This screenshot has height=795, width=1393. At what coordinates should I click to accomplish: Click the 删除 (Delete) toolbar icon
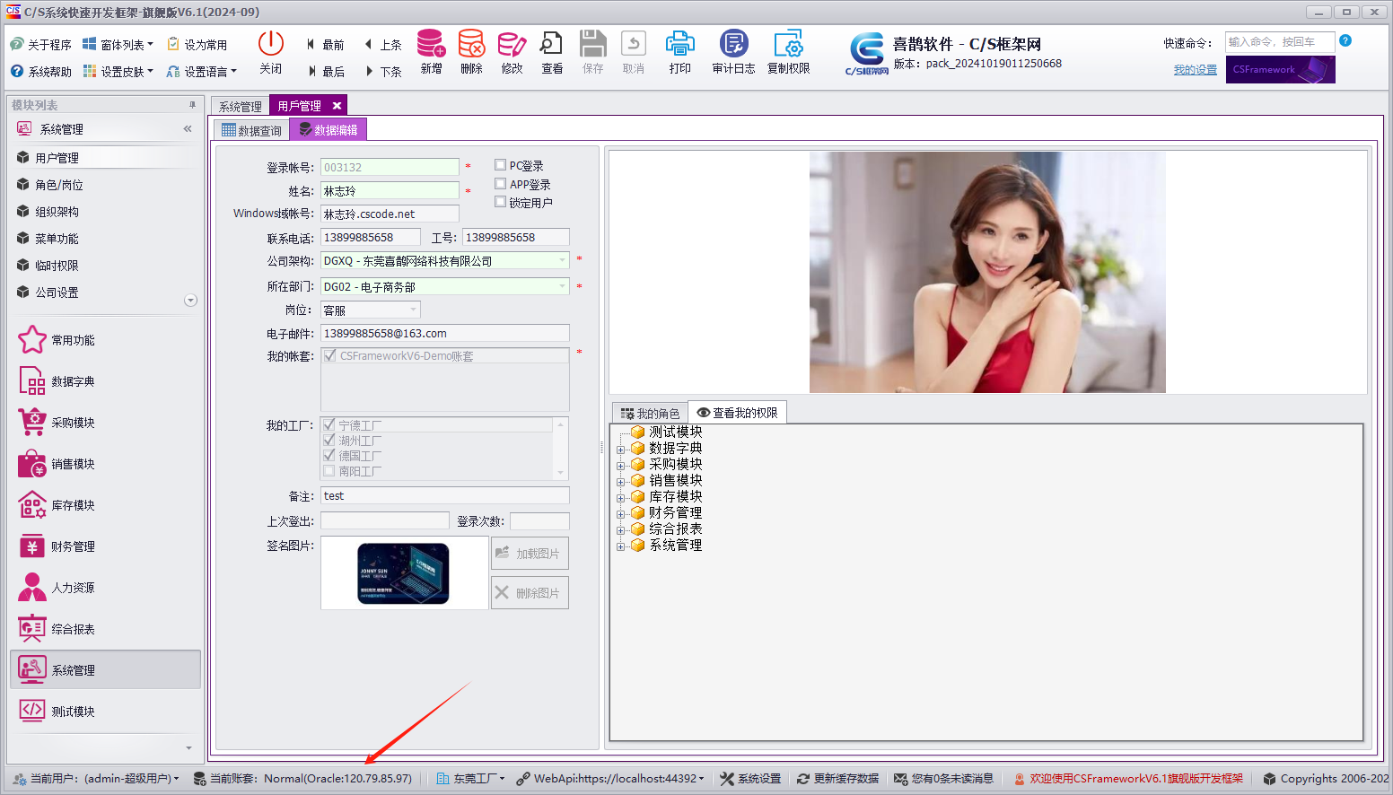[x=471, y=52]
